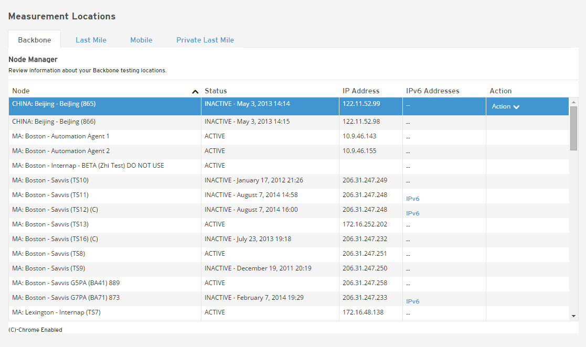Click status INACTIVE - December 19, 2011 20:19

pyautogui.click(x=258, y=268)
